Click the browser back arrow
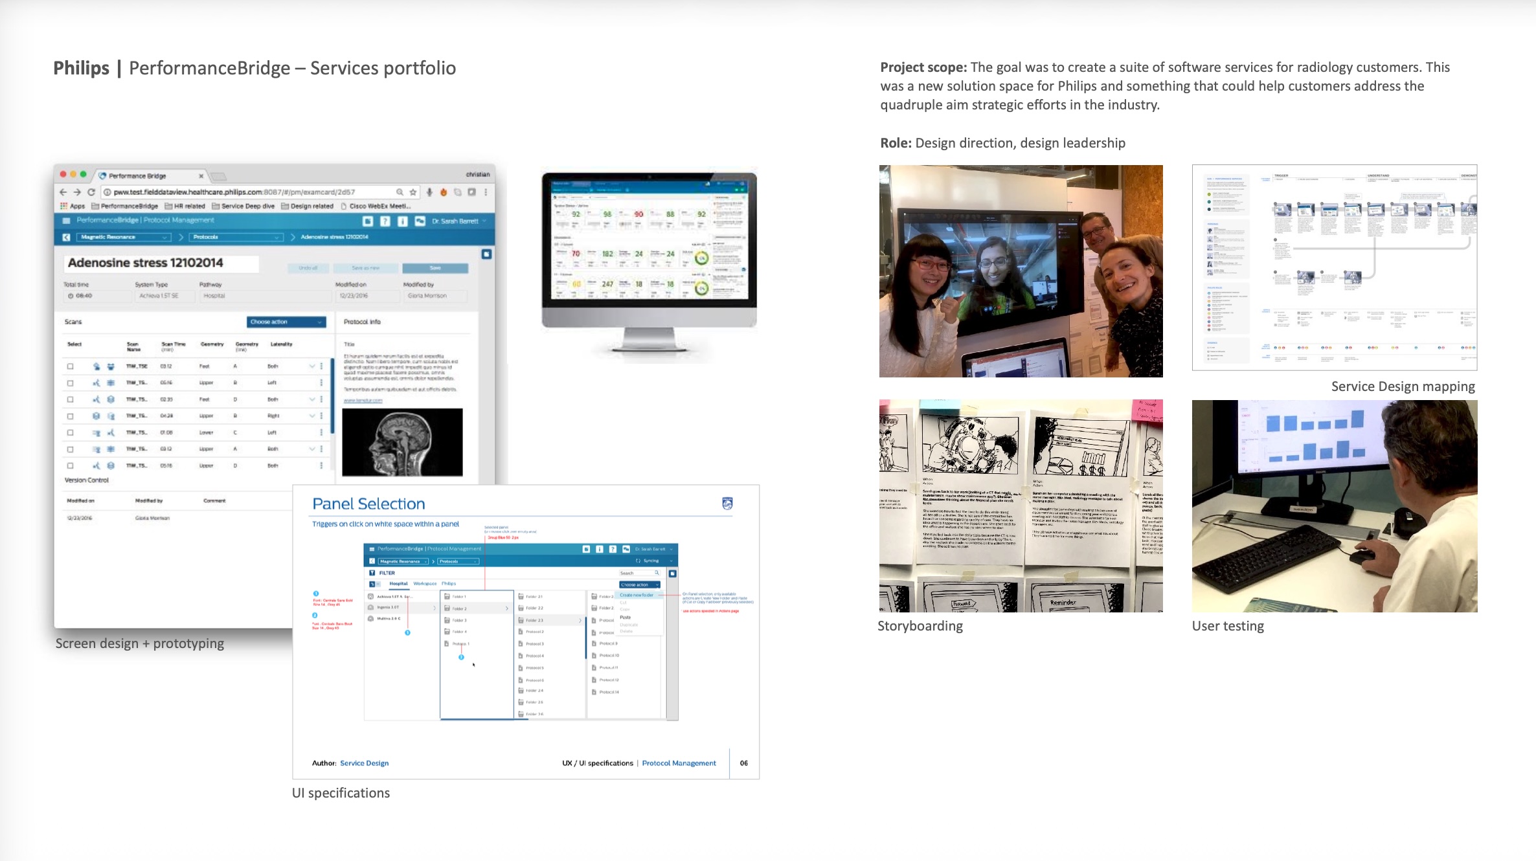The width and height of the screenshot is (1536, 861). tap(63, 192)
